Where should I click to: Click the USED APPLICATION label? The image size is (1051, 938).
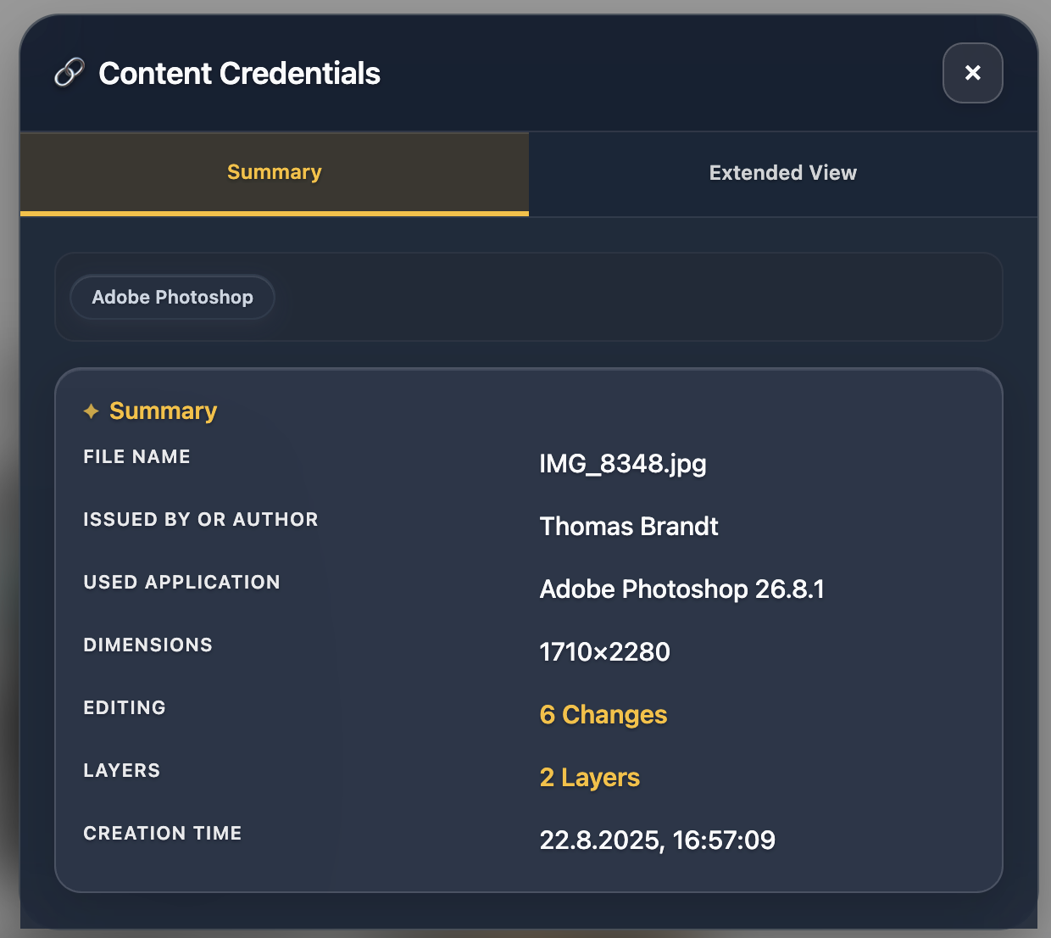tap(181, 582)
